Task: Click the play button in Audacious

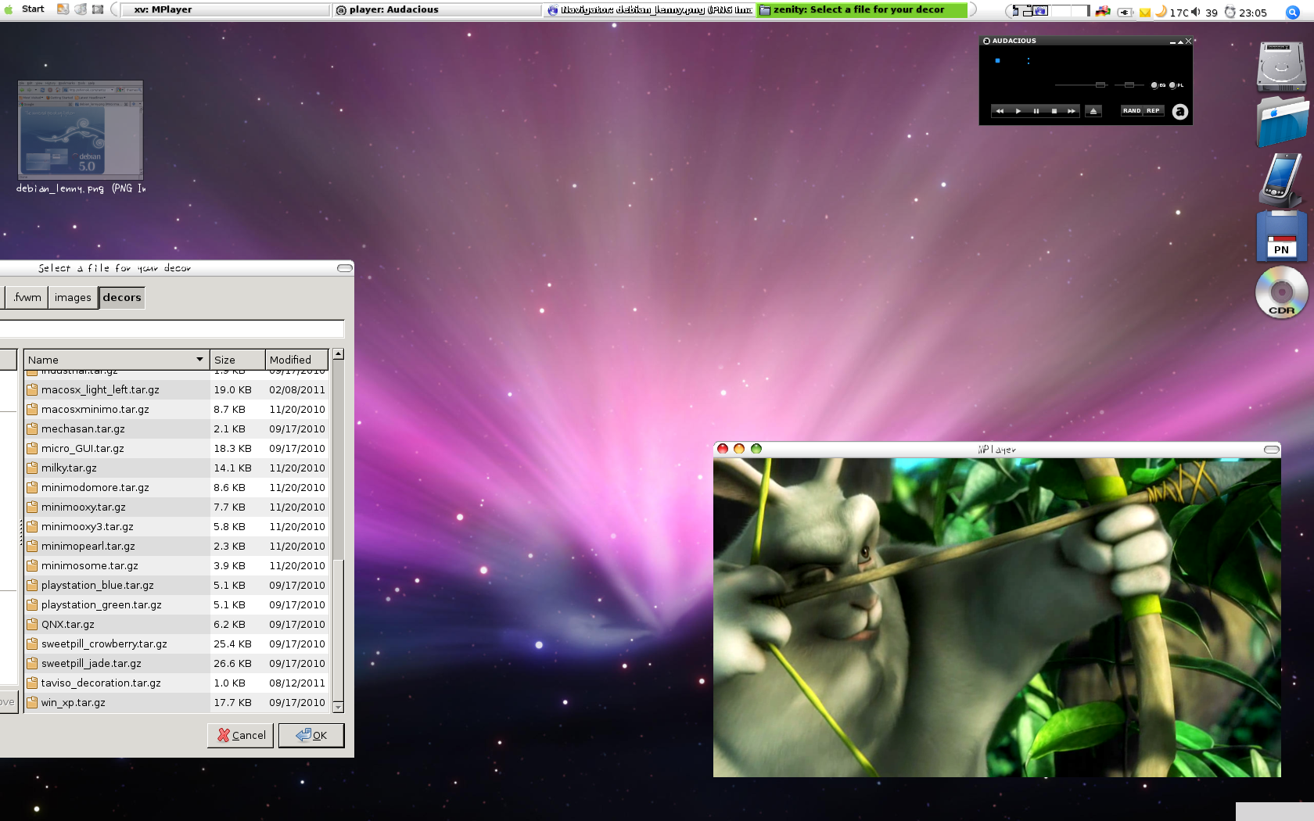Action: 1018,111
